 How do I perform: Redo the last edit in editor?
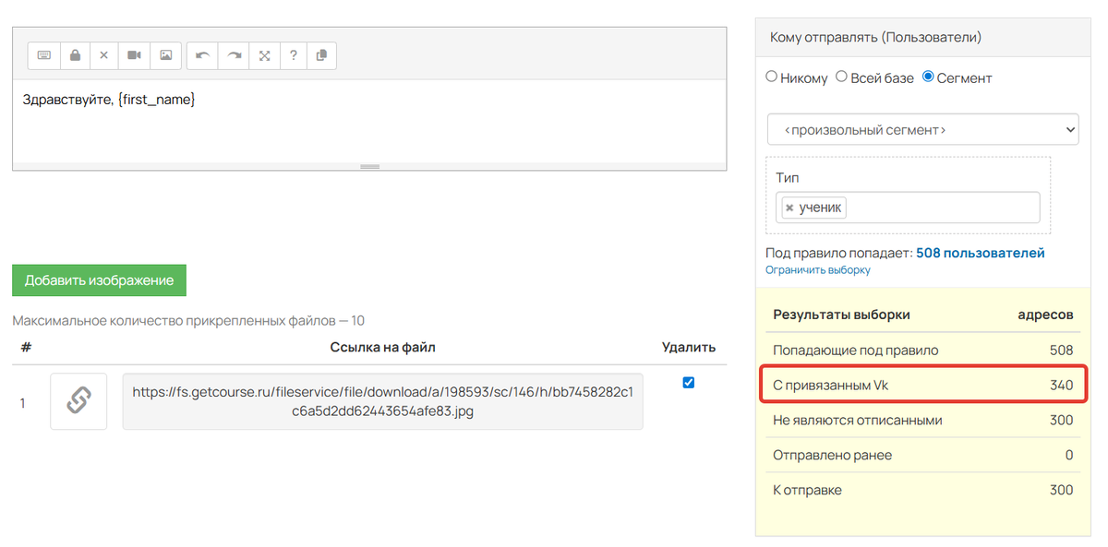pos(235,55)
